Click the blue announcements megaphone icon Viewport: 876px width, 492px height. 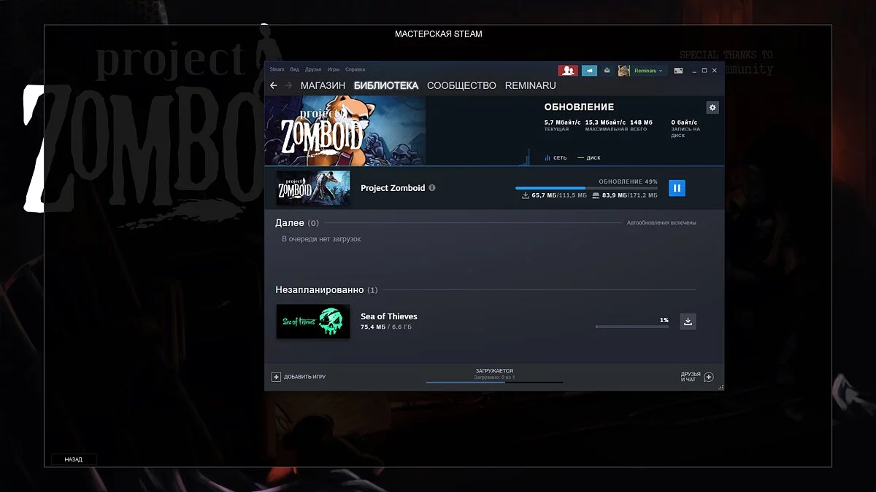[x=589, y=71]
